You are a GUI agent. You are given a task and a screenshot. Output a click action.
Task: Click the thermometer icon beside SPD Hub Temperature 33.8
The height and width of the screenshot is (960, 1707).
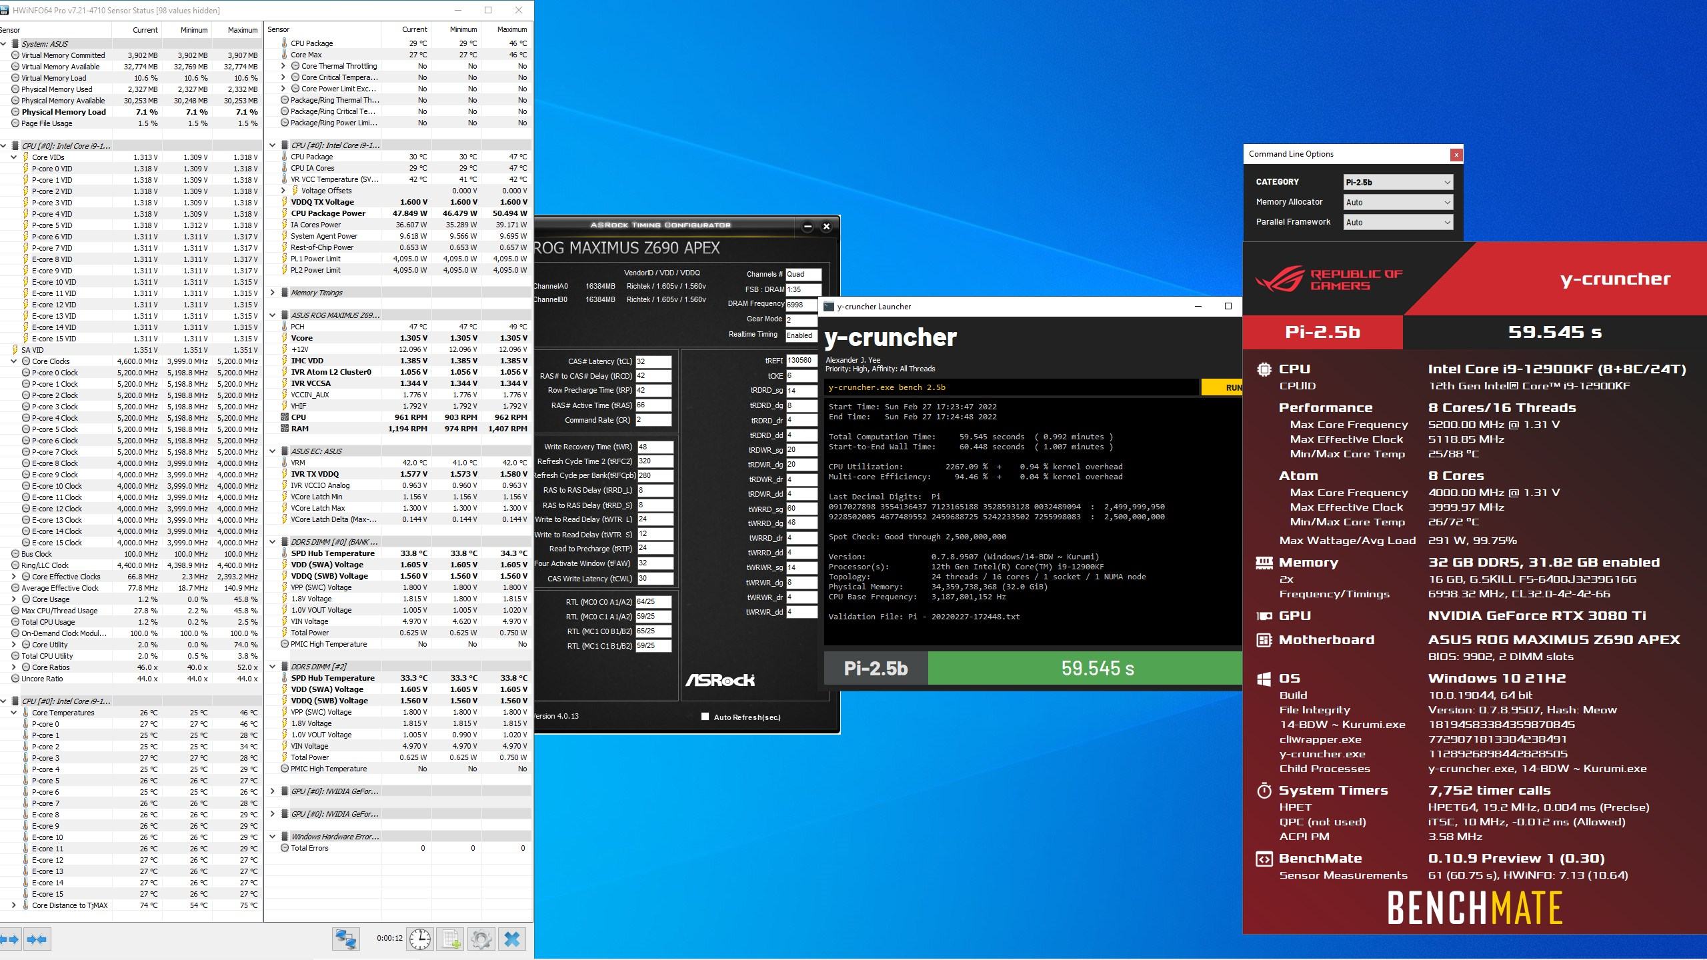[285, 553]
